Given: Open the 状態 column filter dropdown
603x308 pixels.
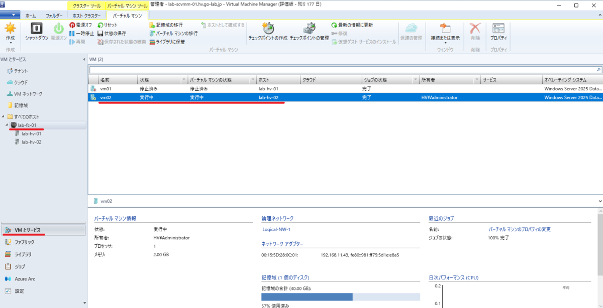Looking at the screenshot, I should 183,80.
